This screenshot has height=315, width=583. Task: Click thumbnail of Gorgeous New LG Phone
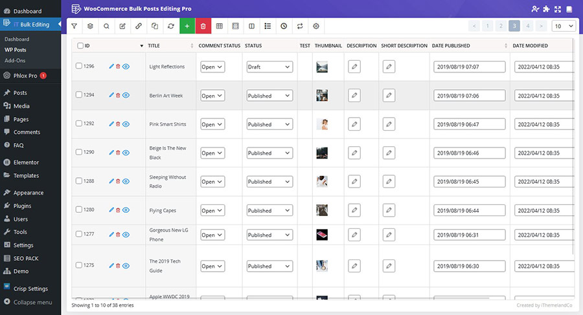[x=322, y=234]
